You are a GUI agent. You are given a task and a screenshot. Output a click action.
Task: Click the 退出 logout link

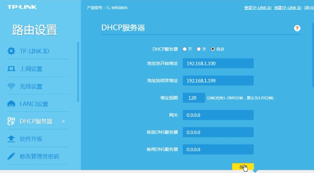(x=309, y=8)
